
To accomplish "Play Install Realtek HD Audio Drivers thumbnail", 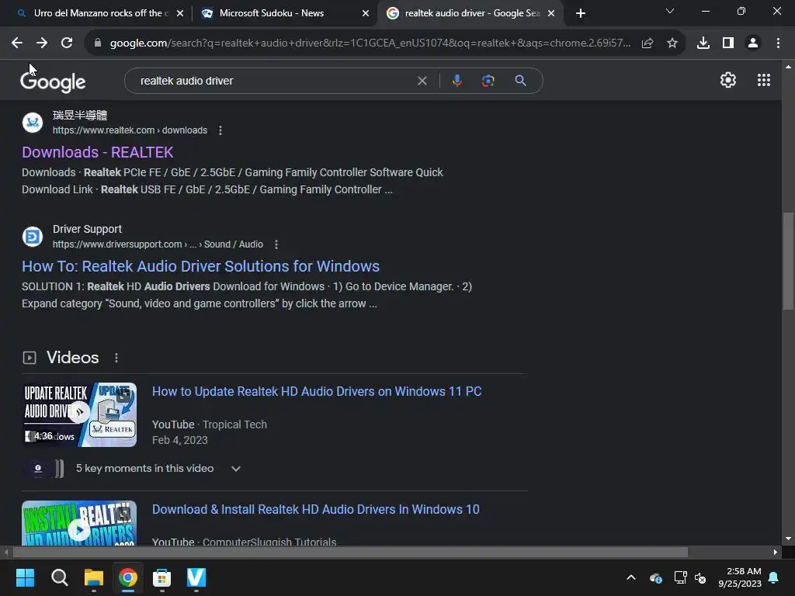I will pyautogui.click(x=79, y=522).
